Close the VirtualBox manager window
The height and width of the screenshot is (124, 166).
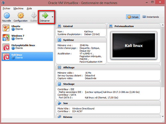(x=160, y=2)
